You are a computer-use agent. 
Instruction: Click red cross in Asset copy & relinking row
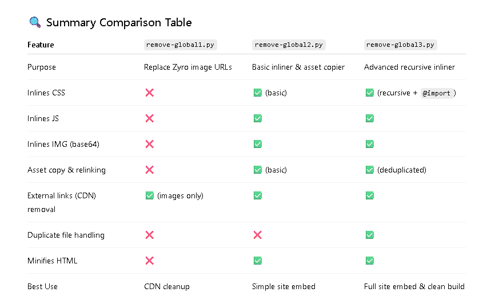coord(149,170)
